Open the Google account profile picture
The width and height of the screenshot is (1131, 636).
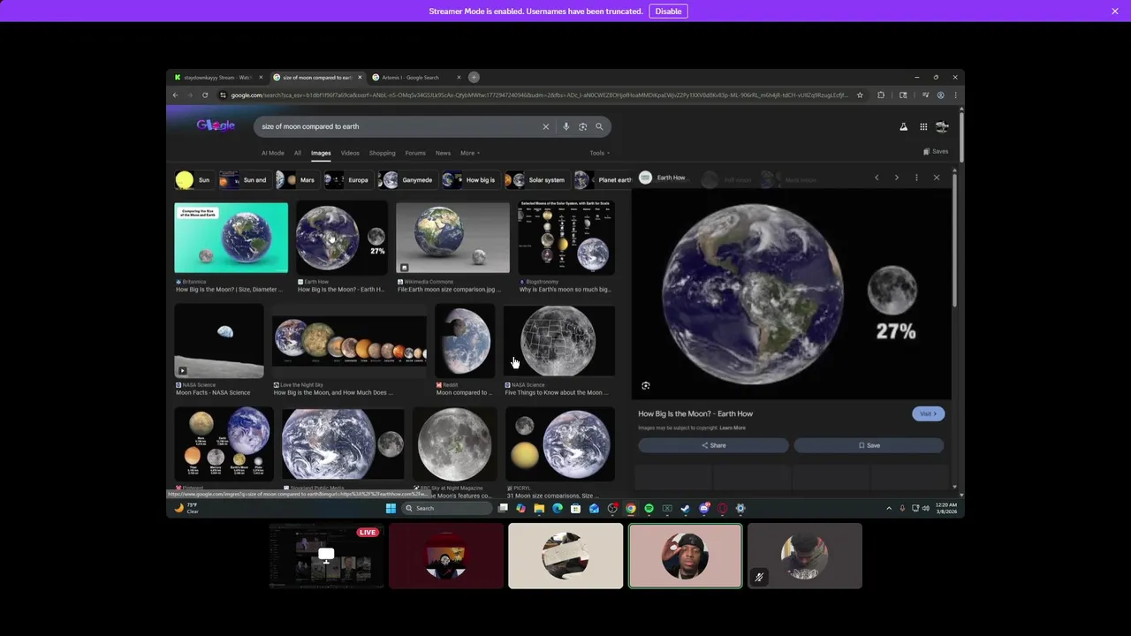tap(942, 127)
